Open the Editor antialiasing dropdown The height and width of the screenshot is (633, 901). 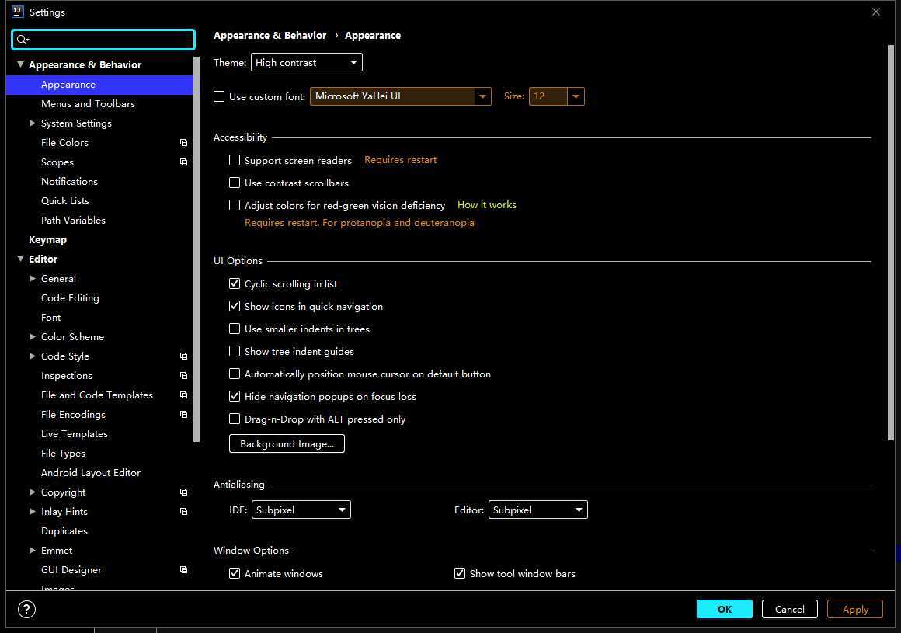[537, 510]
